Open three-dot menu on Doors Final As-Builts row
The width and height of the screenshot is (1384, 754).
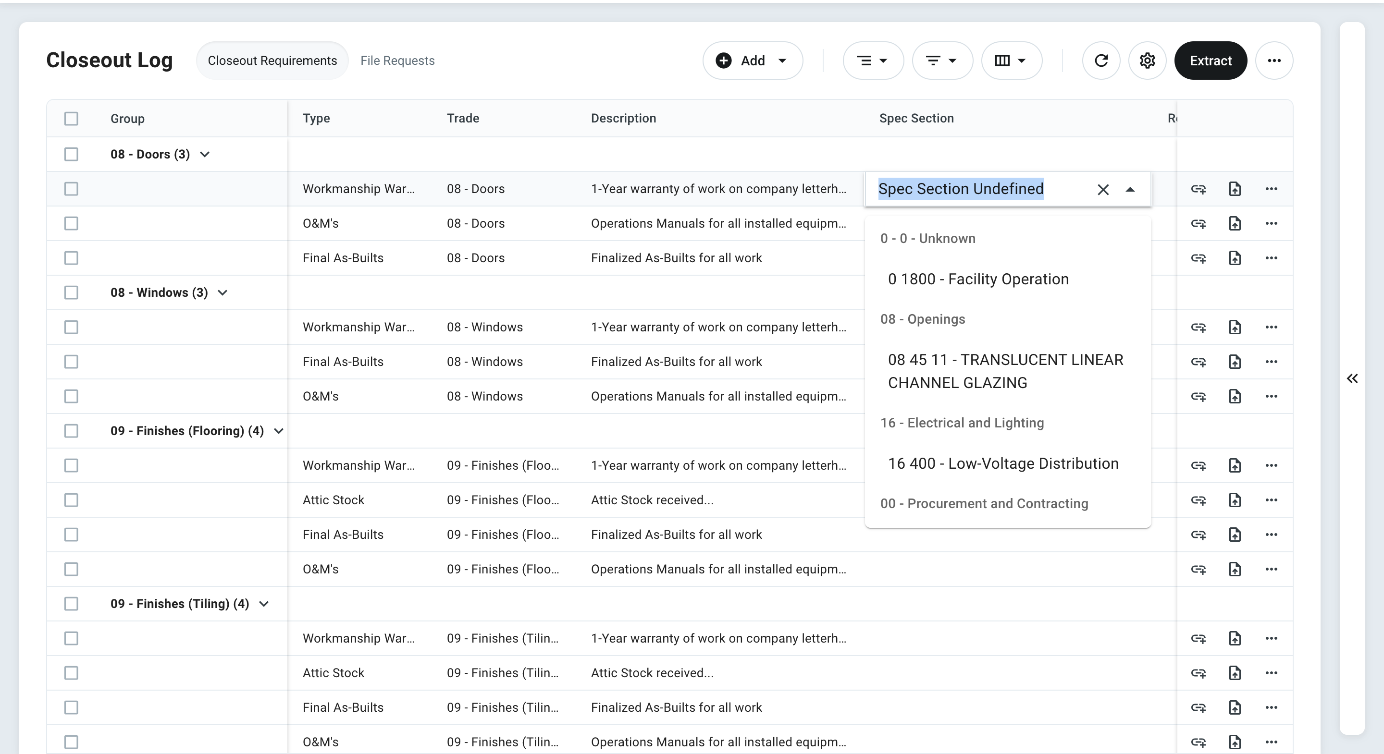[x=1271, y=258]
